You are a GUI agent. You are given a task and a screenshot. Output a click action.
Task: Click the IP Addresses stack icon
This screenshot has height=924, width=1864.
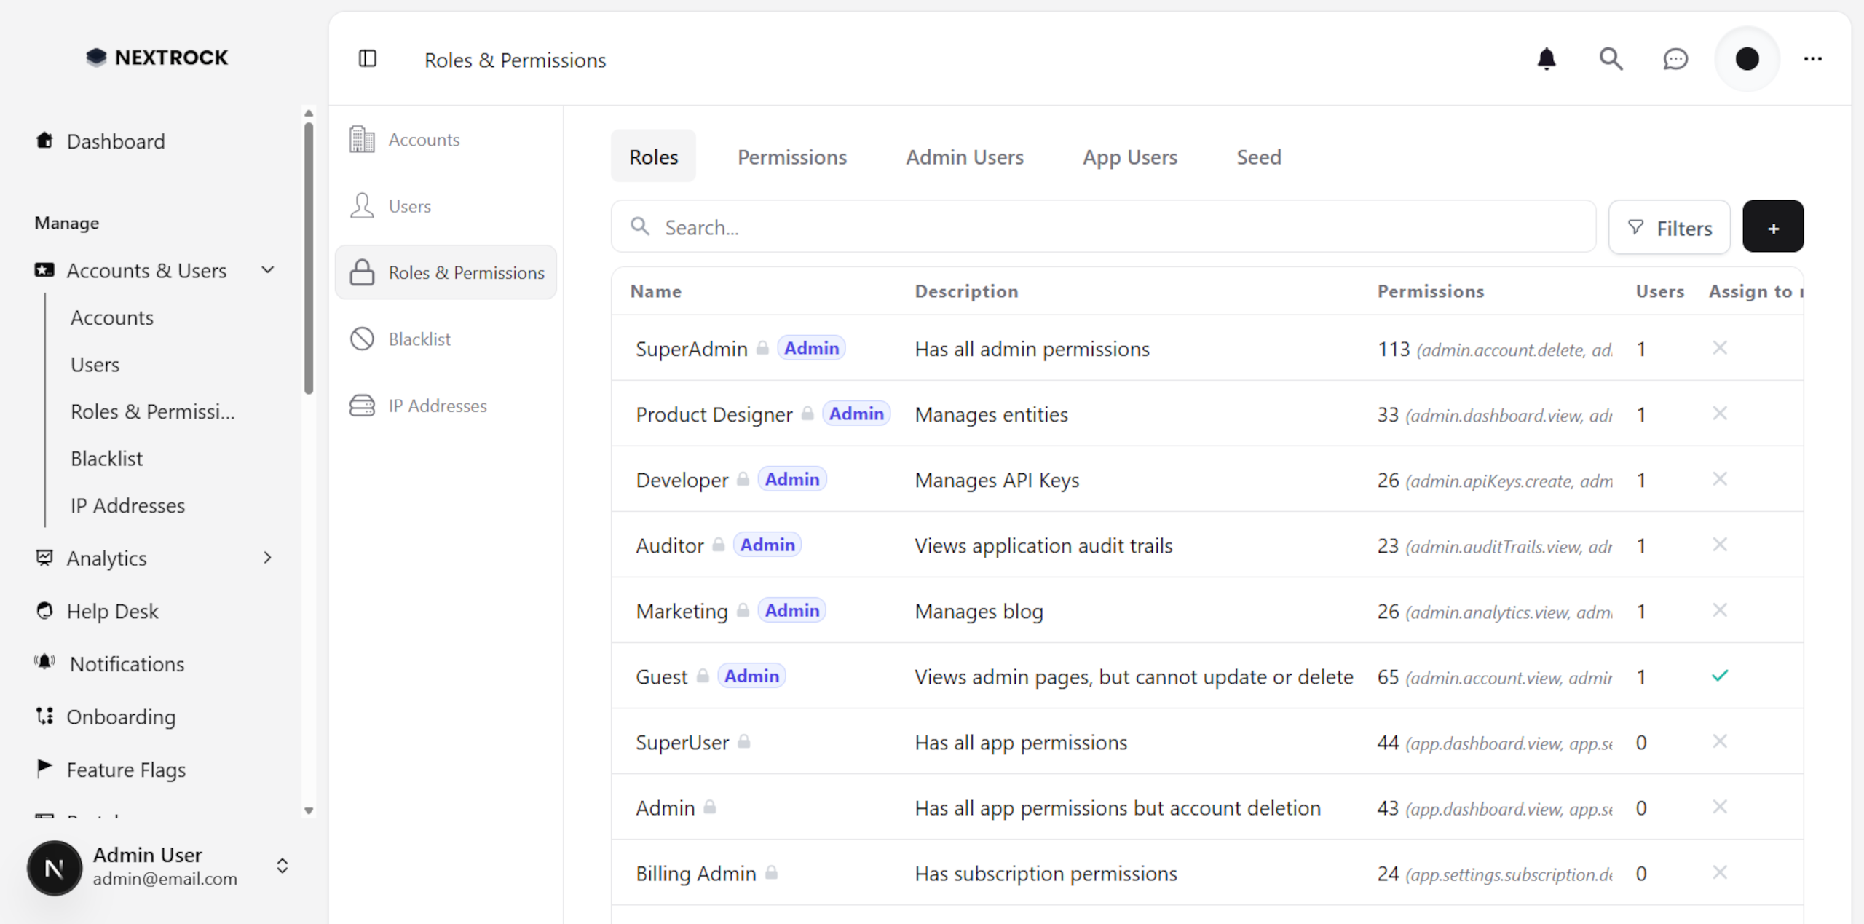(362, 406)
